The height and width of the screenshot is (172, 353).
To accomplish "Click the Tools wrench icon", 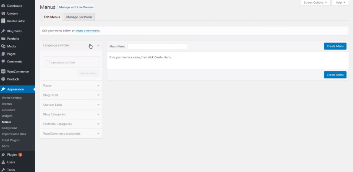I will tap(3, 170).
